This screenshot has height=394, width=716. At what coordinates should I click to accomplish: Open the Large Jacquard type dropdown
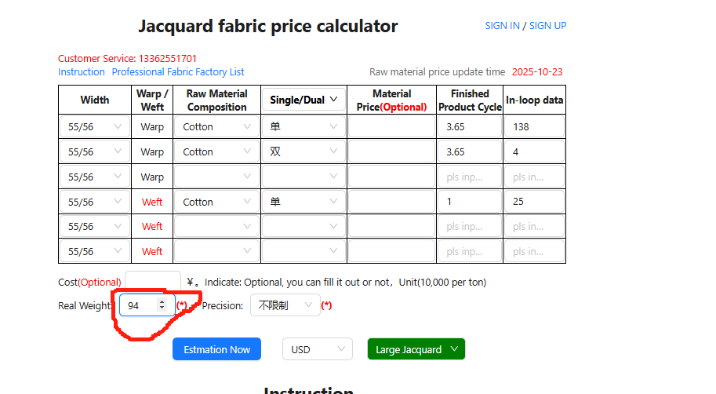pyautogui.click(x=416, y=349)
